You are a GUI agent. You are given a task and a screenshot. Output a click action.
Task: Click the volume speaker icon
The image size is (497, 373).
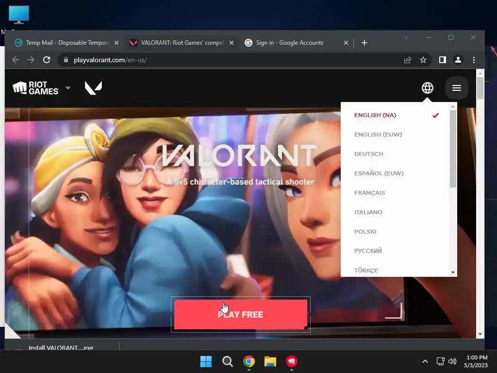click(x=452, y=361)
